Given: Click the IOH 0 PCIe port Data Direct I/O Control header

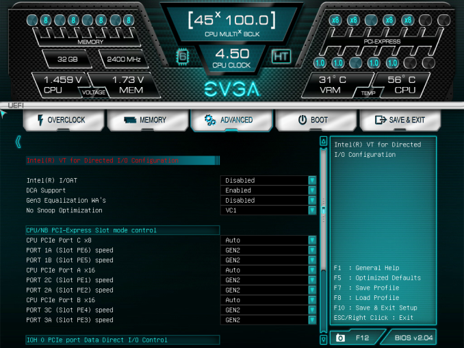Looking at the screenshot, I should click(x=123, y=340).
